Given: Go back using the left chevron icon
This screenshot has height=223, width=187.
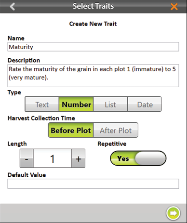Looking at the screenshot, I should pyautogui.click(x=12, y=7).
